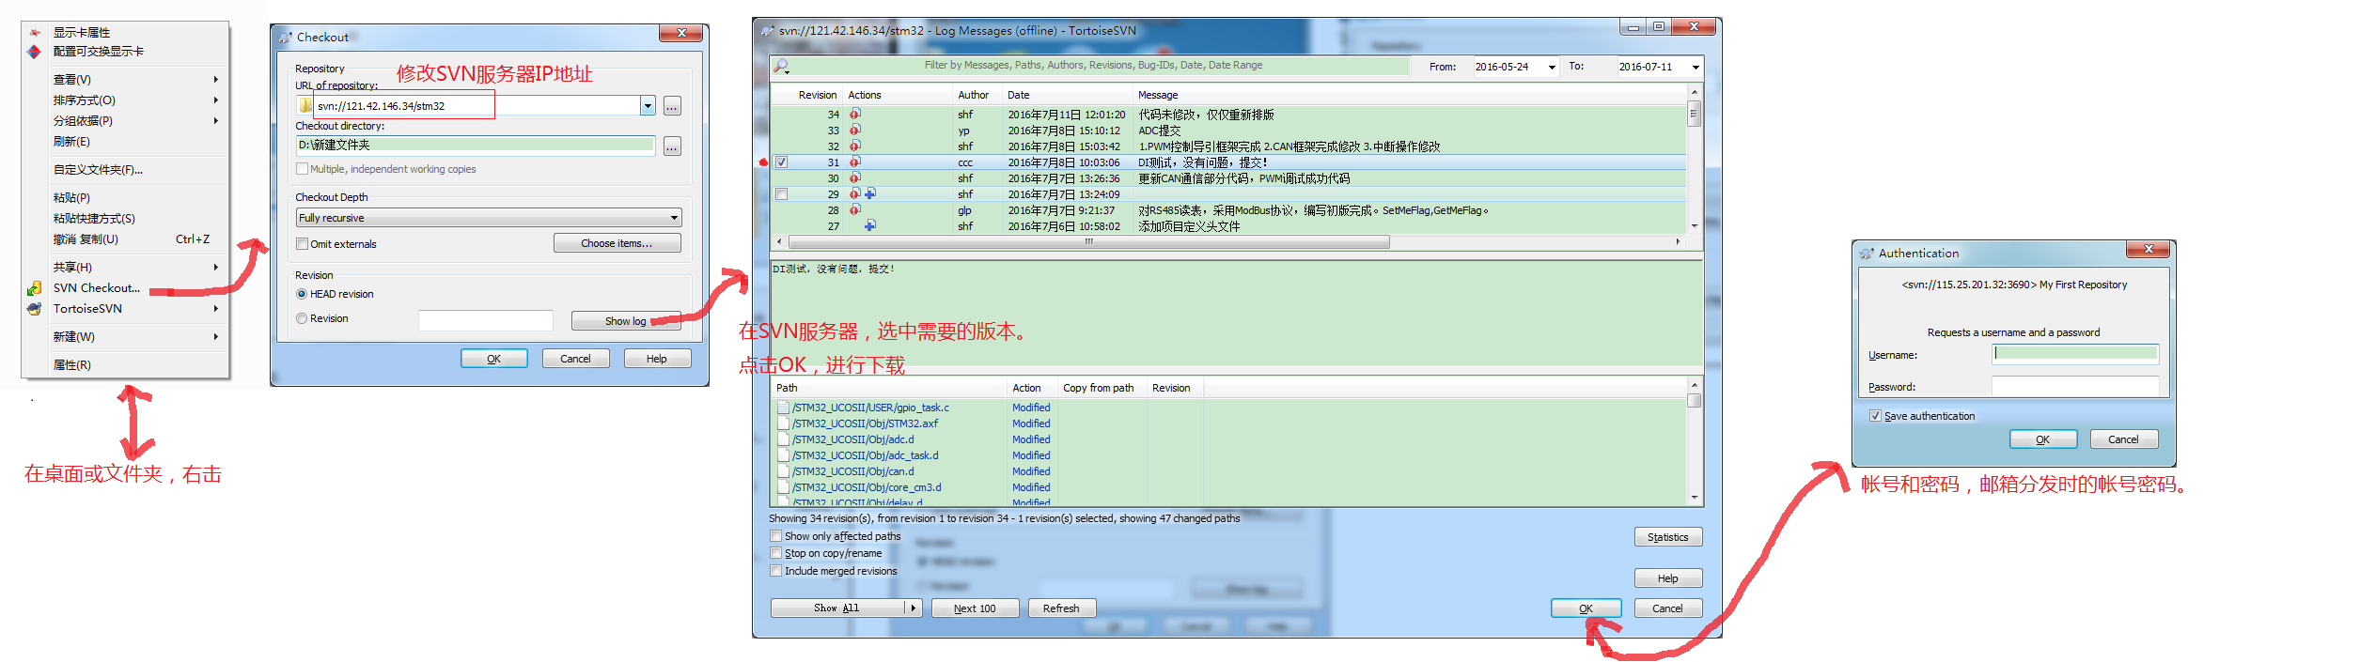The image size is (2360, 662).
Task: Expand the TortoiseSVN submenu
Action: click(x=215, y=309)
